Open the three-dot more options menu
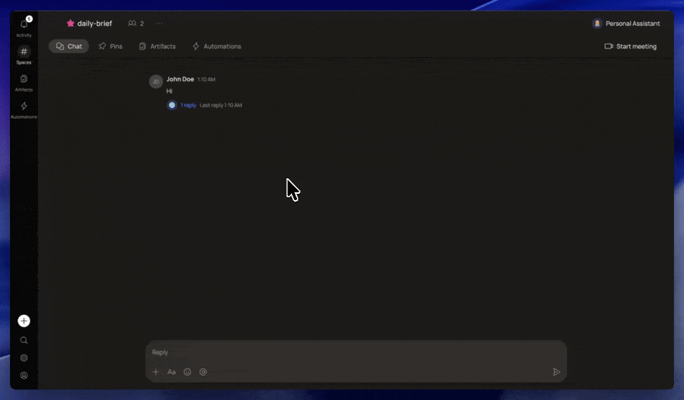684x400 pixels. pyautogui.click(x=160, y=24)
